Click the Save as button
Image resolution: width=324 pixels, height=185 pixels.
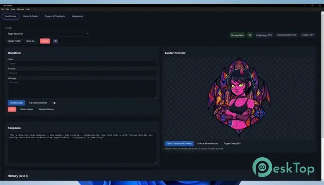tap(31, 41)
